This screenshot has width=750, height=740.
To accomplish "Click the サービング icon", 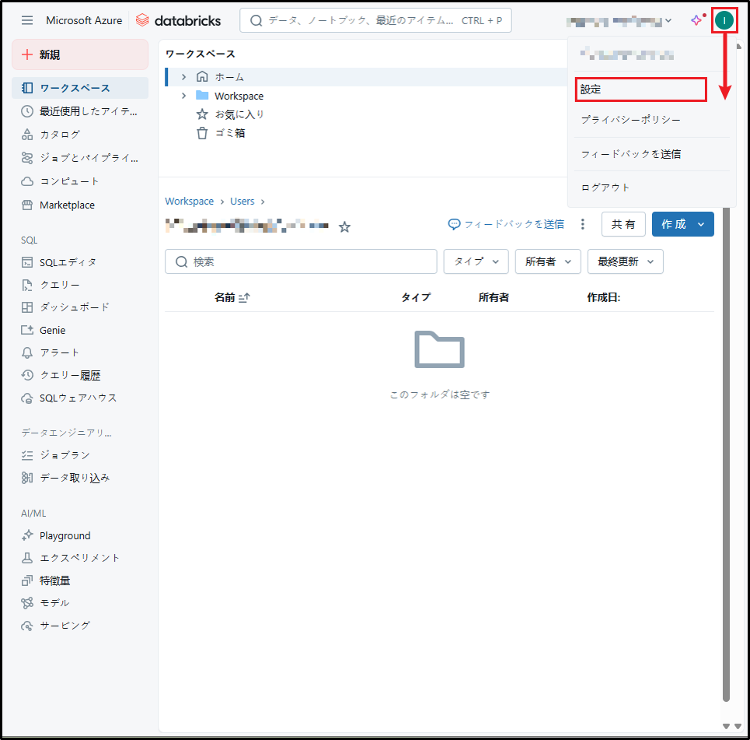I will (x=27, y=626).
